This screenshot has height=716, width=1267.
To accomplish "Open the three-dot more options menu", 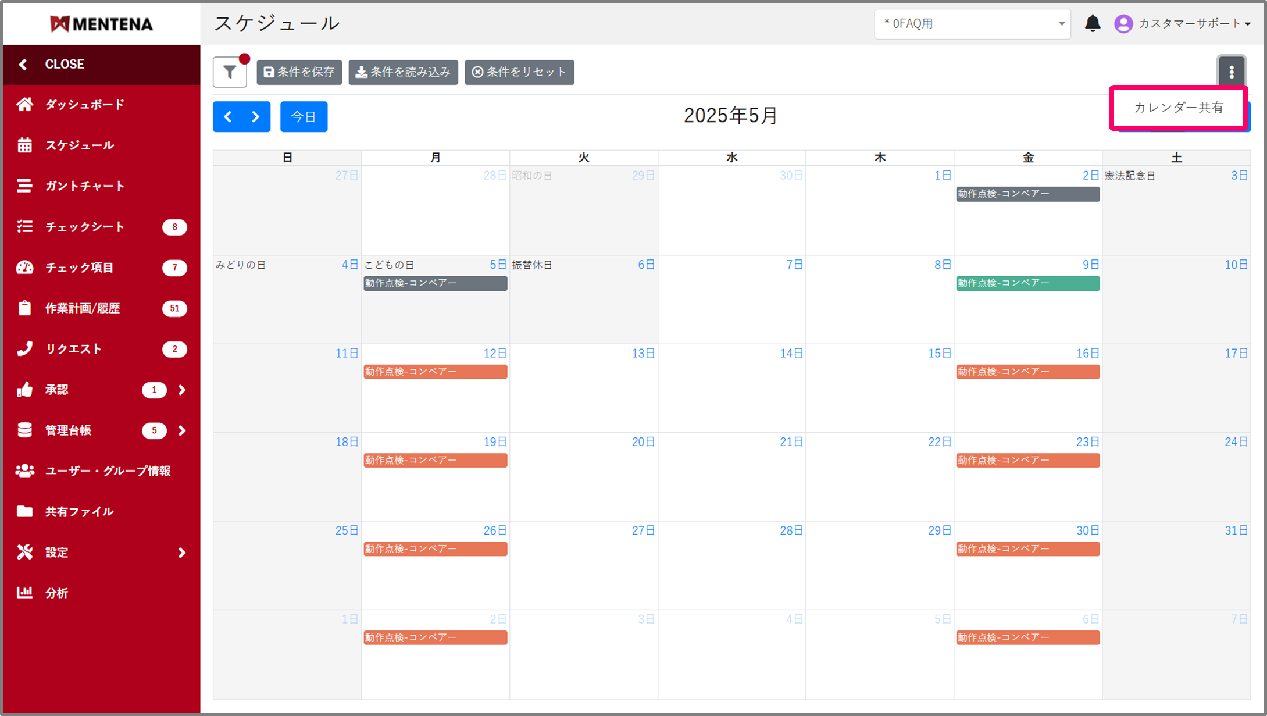I will tap(1231, 72).
